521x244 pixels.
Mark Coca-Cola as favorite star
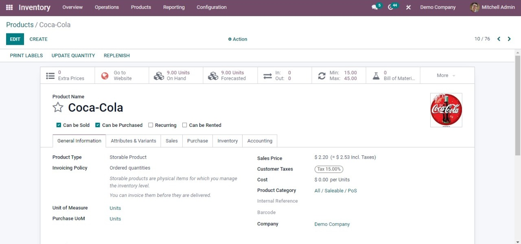pos(58,107)
